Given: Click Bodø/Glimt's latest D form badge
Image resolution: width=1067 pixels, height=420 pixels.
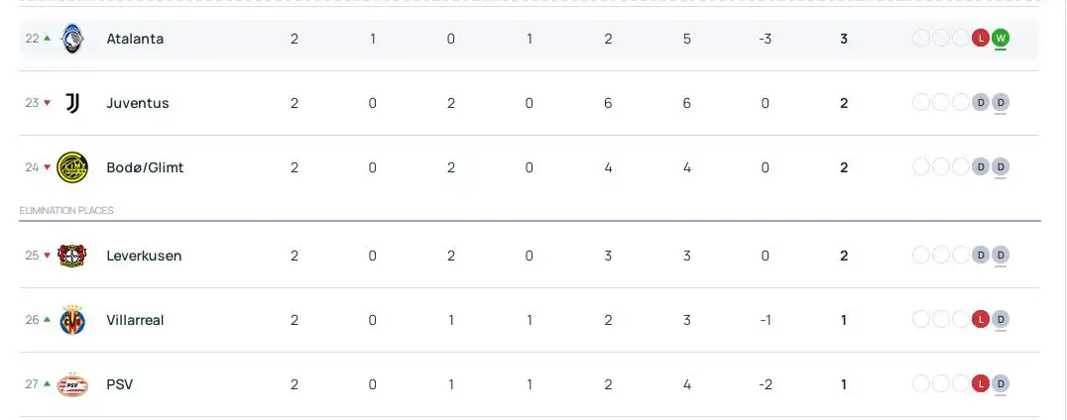Looking at the screenshot, I should click(x=1001, y=167).
